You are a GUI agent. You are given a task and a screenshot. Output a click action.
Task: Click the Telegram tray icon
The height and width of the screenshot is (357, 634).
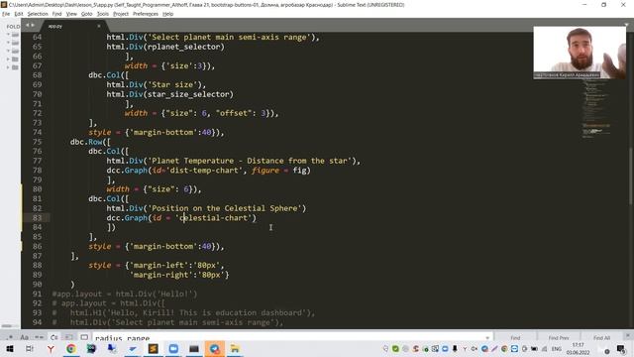pyautogui.click(x=484, y=348)
